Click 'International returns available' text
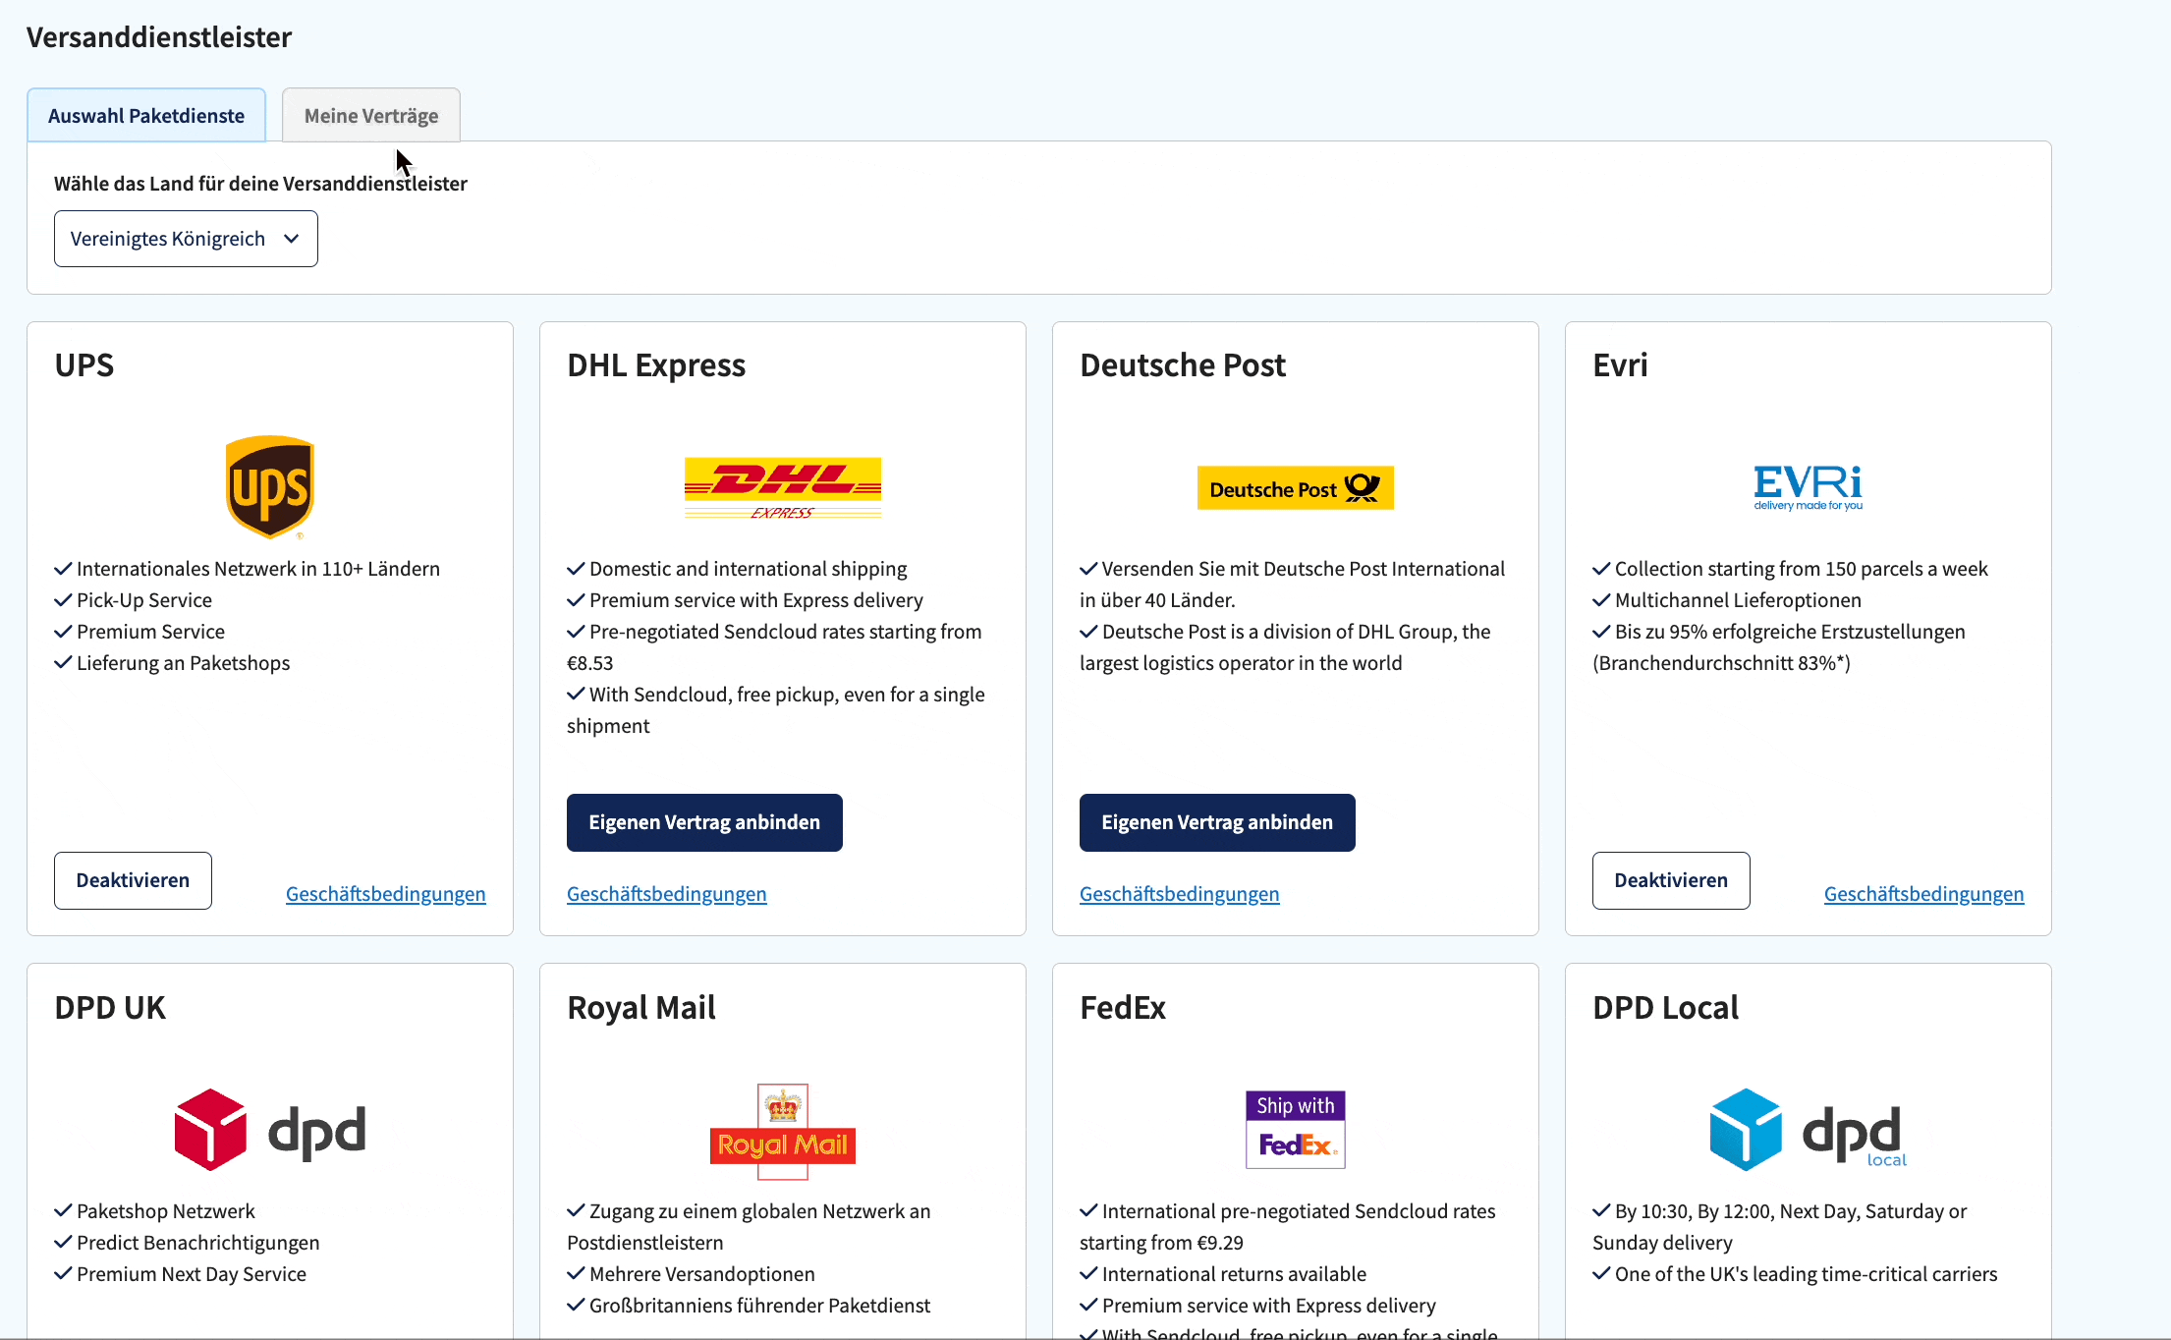 pyautogui.click(x=1234, y=1274)
